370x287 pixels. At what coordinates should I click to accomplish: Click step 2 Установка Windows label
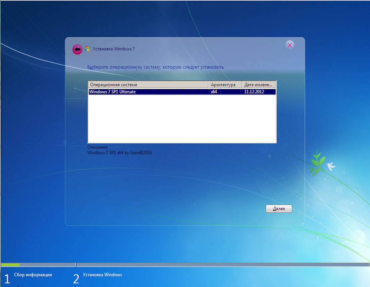tap(103, 275)
